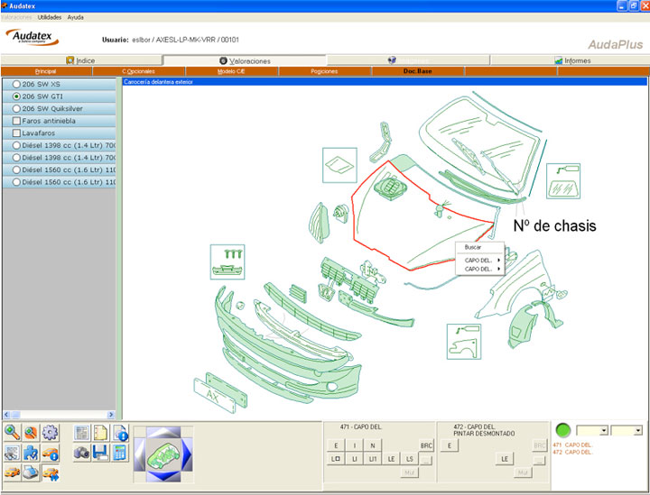Screen dimensions: 650x495
Task: Click the camera icon
Action: (81, 453)
